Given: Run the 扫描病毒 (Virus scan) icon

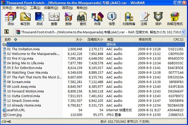Looking at the screenshot, I should [129, 17].
